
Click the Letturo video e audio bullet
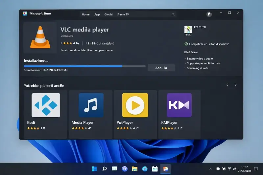point(200,59)
